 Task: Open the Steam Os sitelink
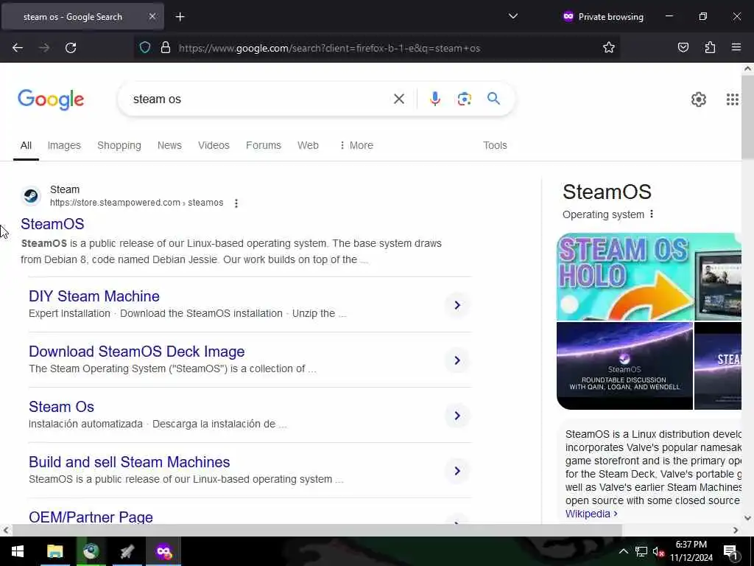point(62,407)
